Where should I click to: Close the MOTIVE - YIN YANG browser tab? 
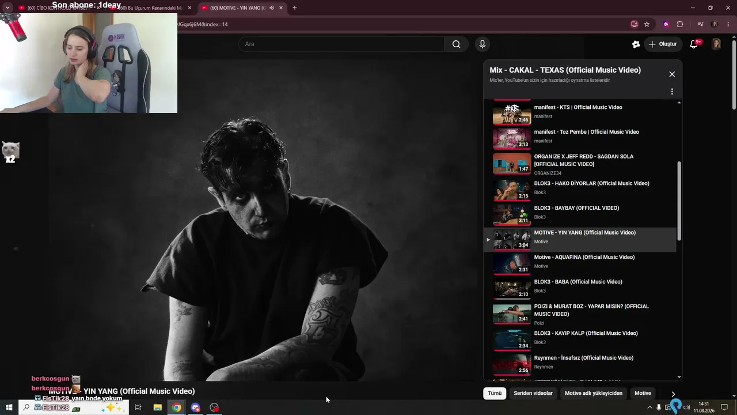tap(280, 8)
